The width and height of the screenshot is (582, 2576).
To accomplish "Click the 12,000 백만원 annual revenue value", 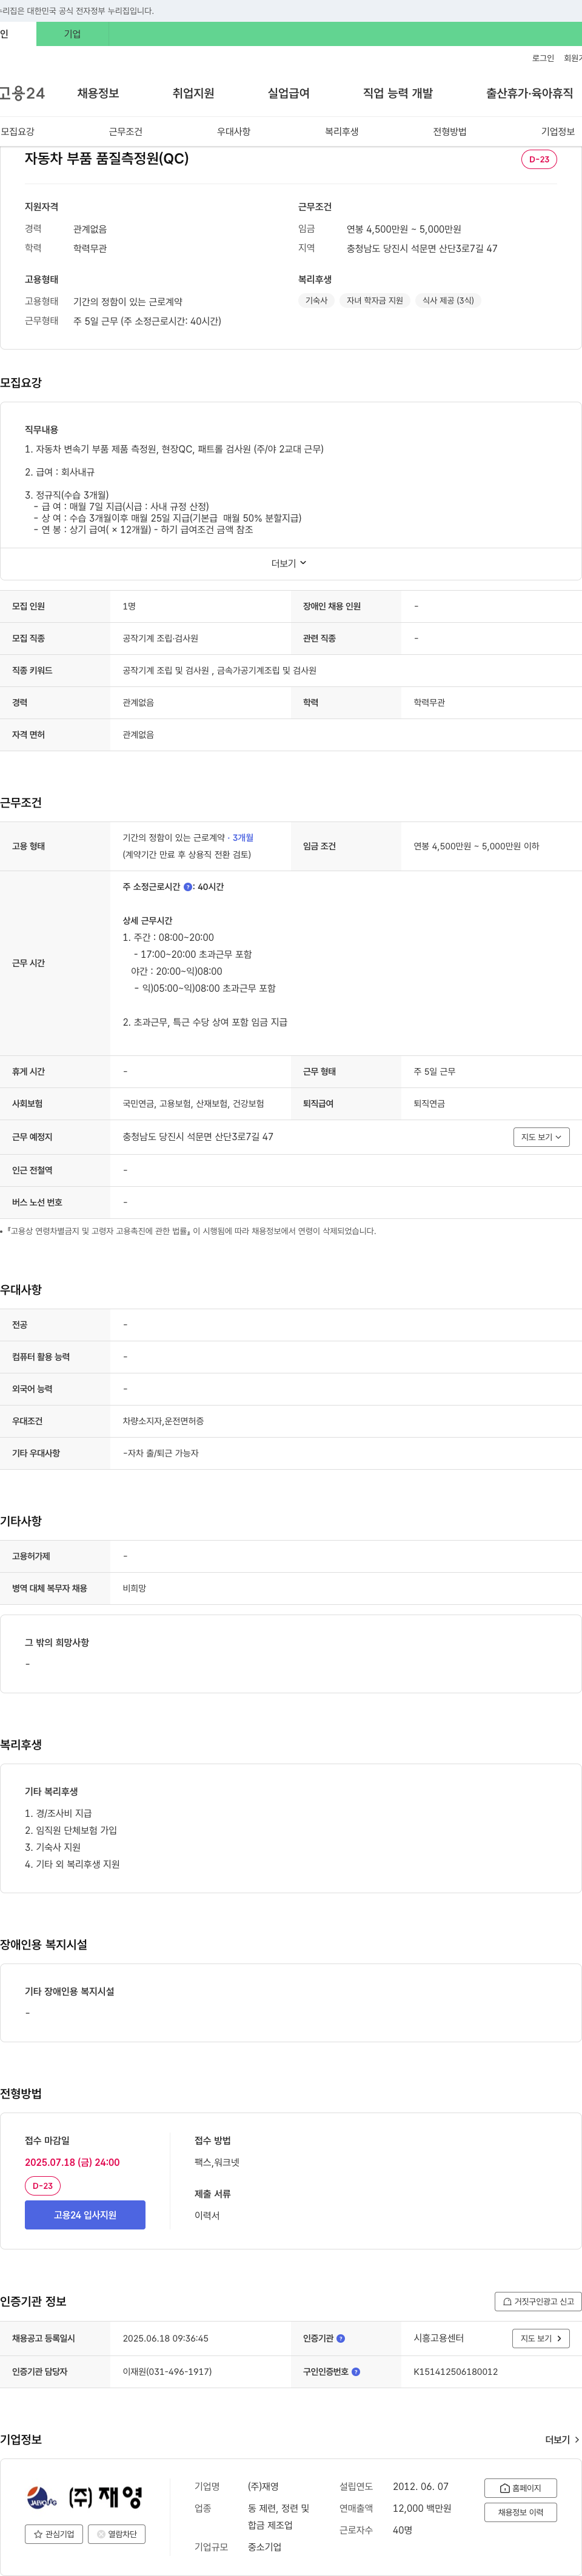I will click(422, 2508).
